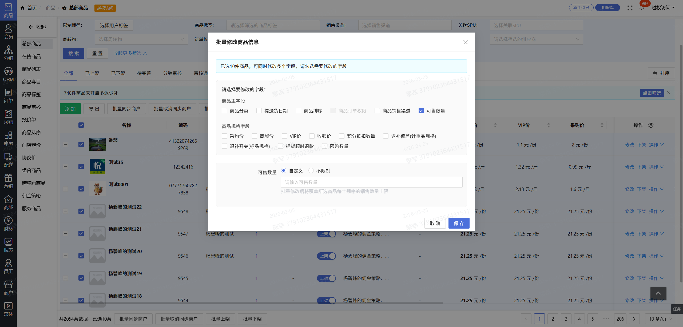The image size is (683, 327).
Task: Toggle fullscreen mode icon
Action: pyautogui.click(x=630, y=8)
